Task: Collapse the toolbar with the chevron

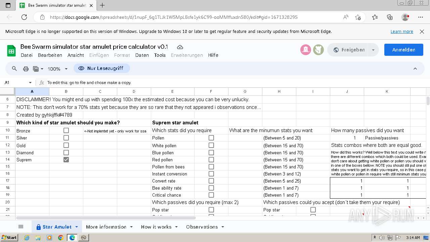Action: (x=415, y=69)
